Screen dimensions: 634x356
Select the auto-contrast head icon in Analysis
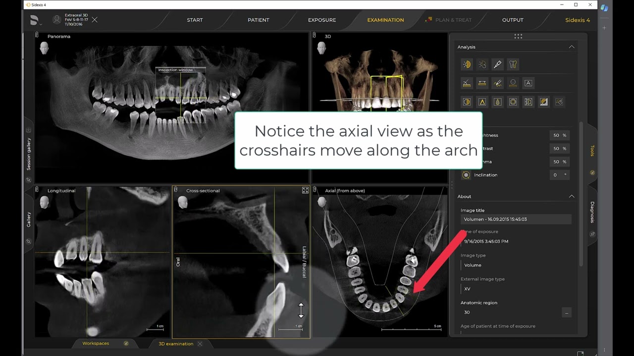click(x=482, y=64)
